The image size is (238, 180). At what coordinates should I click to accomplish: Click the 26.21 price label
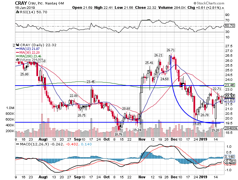pos(158,55)
